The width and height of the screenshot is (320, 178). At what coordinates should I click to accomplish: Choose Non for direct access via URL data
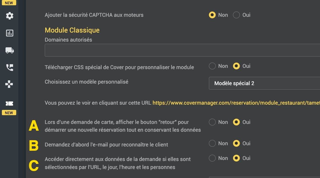coord(212,158)
